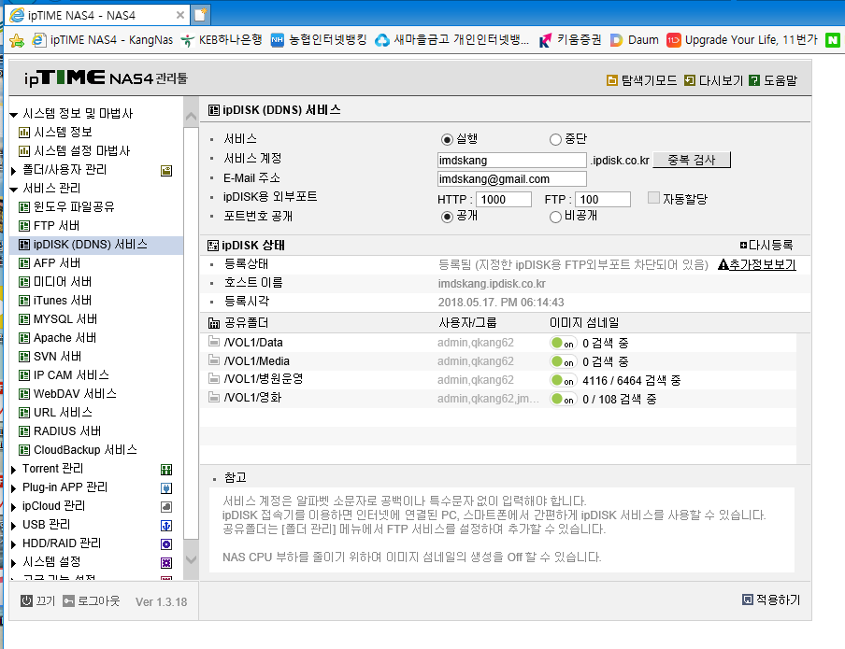This screenshot has width=845, height=649.
Task: Toggle image thumbnail for /VOL1/병원운영
Action: (563, 380)
